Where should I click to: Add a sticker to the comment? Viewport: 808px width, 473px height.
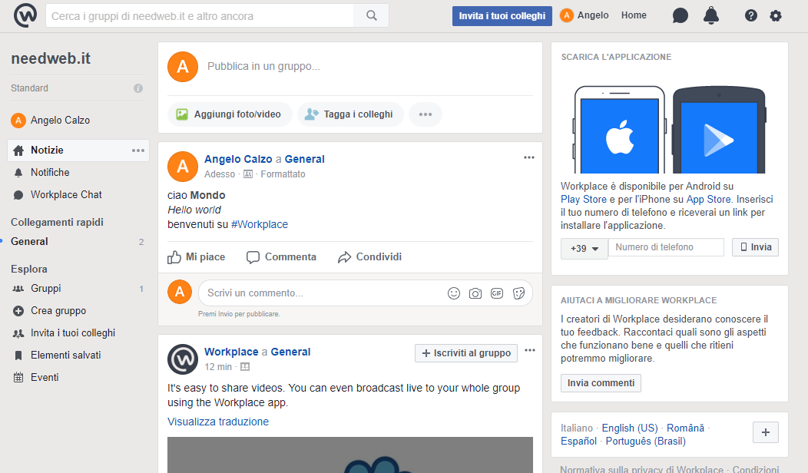[519, 293]
